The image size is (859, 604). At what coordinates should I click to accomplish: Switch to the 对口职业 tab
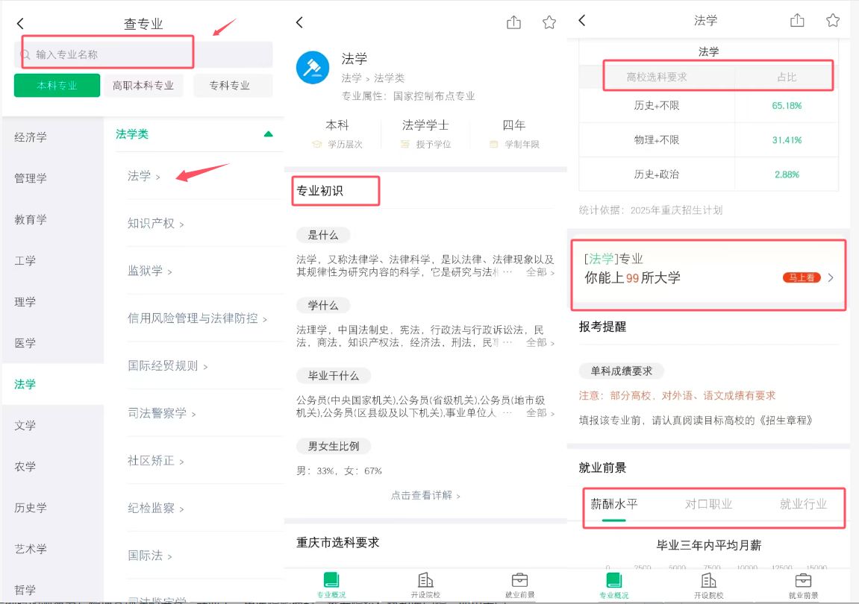point(708,504)
